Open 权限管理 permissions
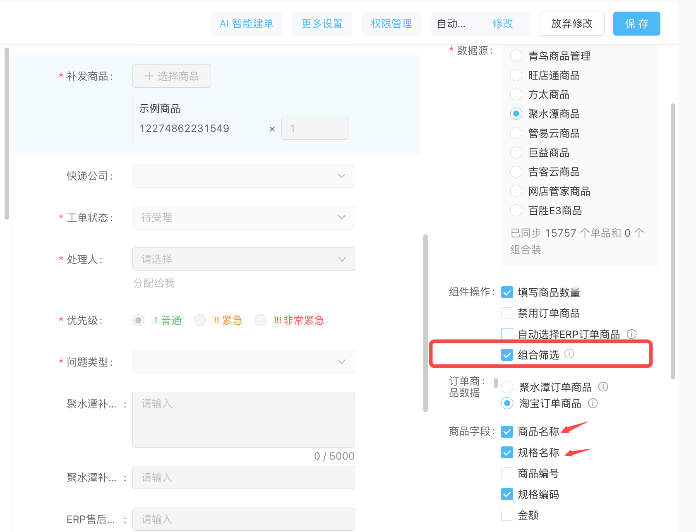 point(391,24)
